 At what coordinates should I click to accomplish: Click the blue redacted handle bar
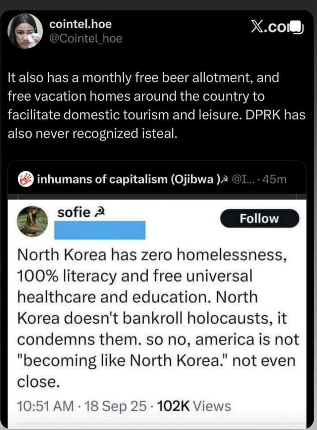coord(100,231)
